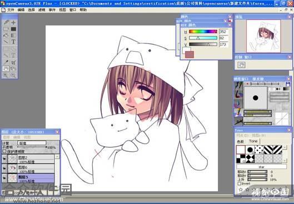This screenshot has height=204, width=294.
Task: Select the zoom in magnifier tool
Action: [x=6, y=75]
